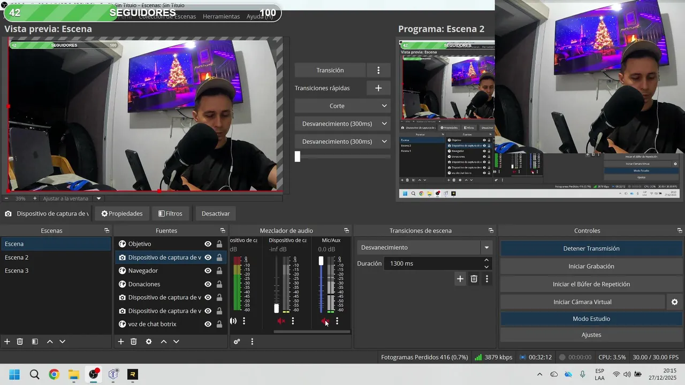
Task: Click the Mic/Aux volume fader handle
Action: [x=321, y=260]
